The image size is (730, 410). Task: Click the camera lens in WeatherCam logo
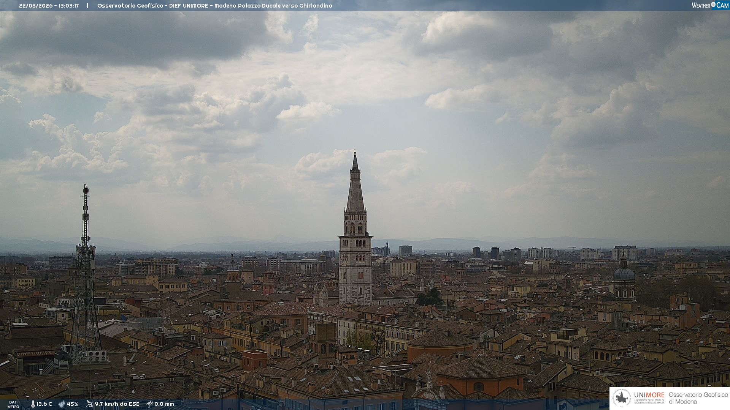coord(713,5)
